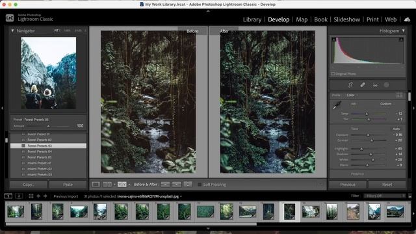
Task: Click the Navigator preview image
Action: [49, 73]
